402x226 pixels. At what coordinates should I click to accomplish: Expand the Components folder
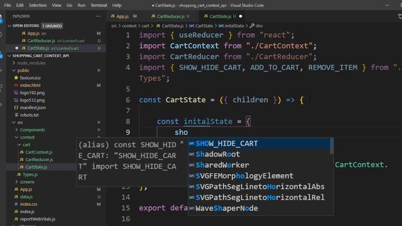click(x=32, y=130)
